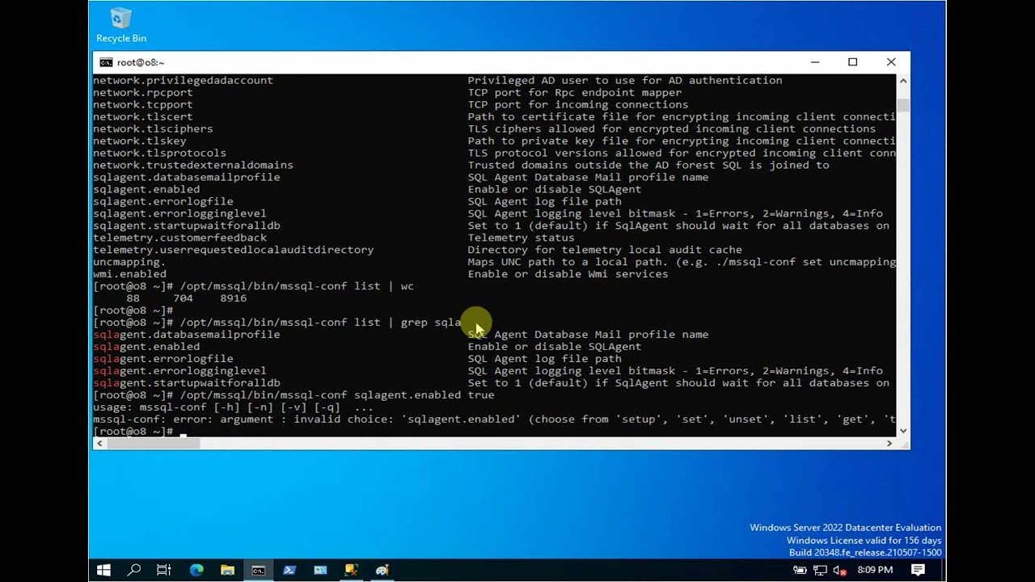The image size is (1035, 582).
Task: Click the uncmapping. line
Action: coord(494,263)
